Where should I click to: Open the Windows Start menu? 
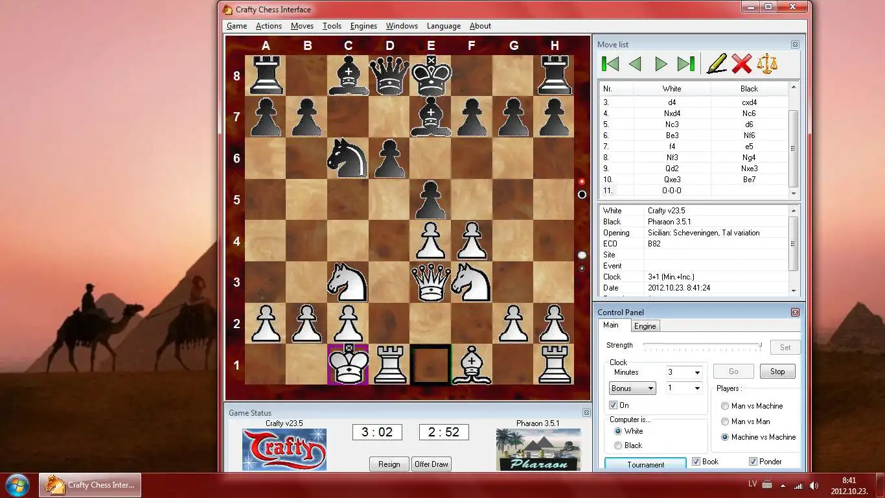pyautogui.click(x=17, y=485)
